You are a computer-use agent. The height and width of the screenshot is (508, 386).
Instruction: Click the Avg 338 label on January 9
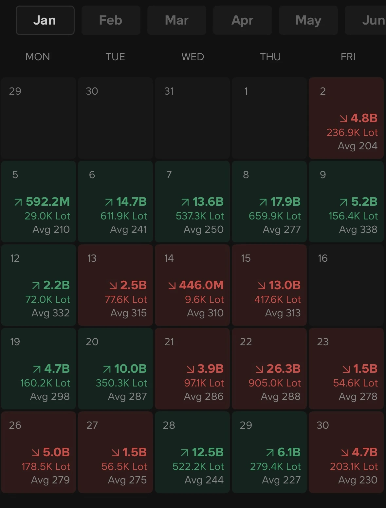coord(358,229)
